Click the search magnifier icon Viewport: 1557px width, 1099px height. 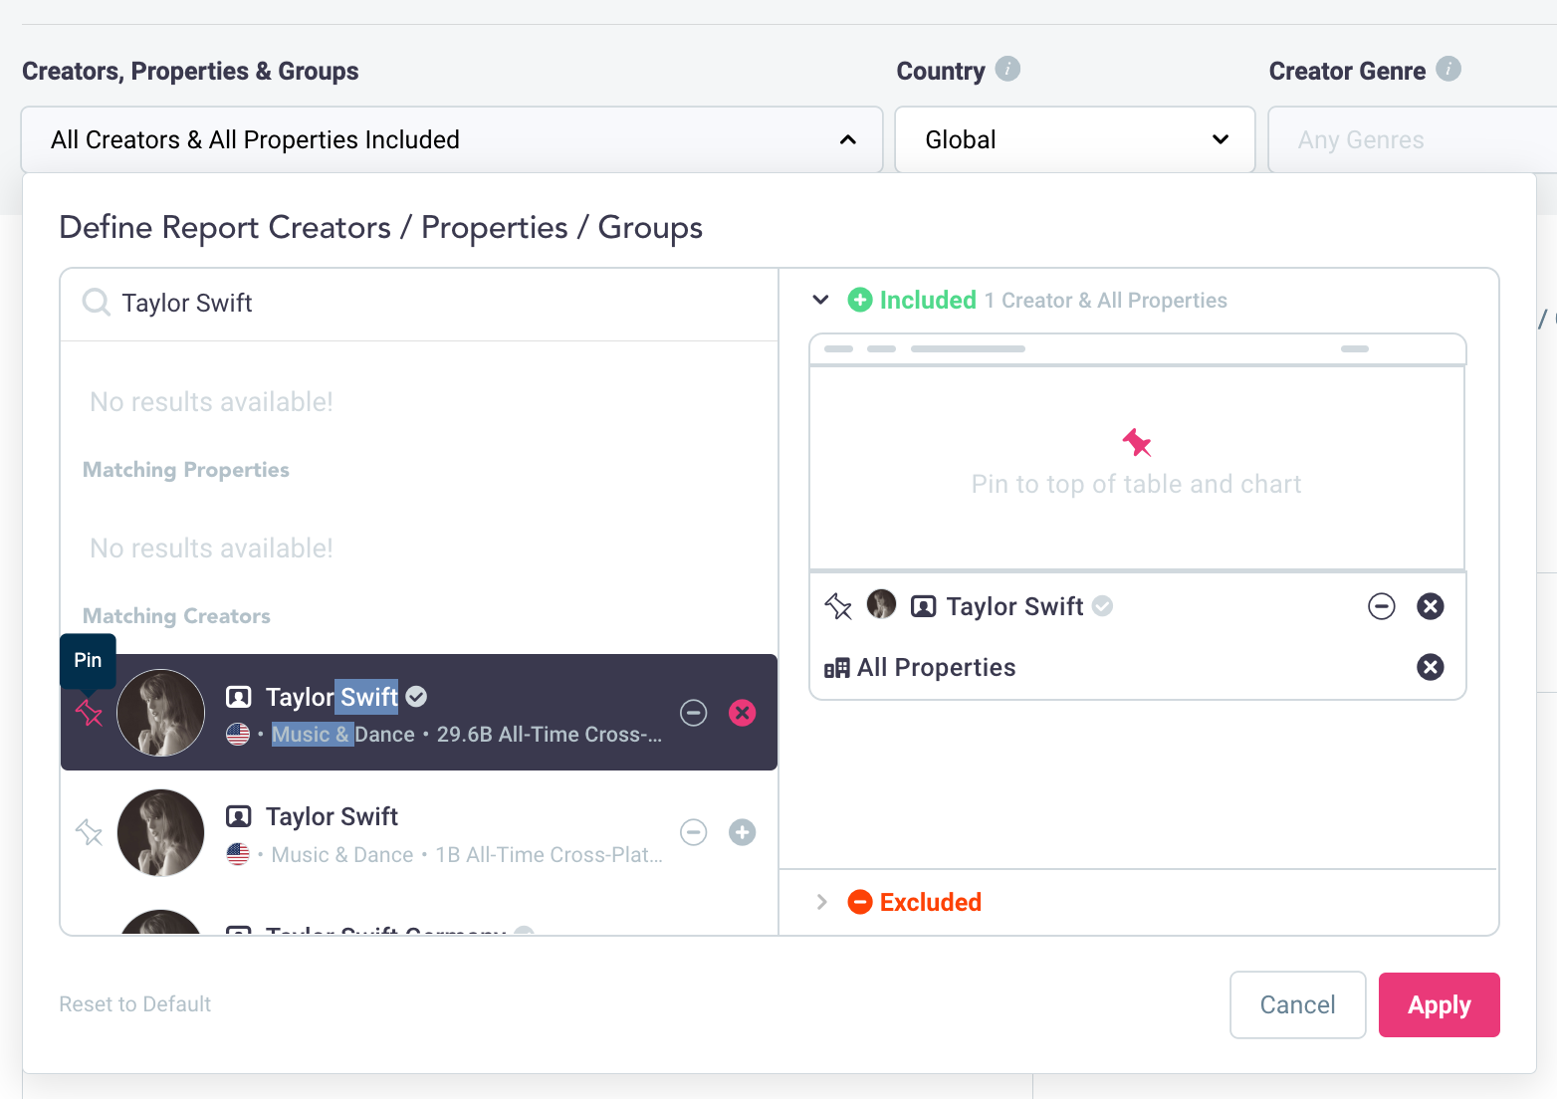[97, 303]
